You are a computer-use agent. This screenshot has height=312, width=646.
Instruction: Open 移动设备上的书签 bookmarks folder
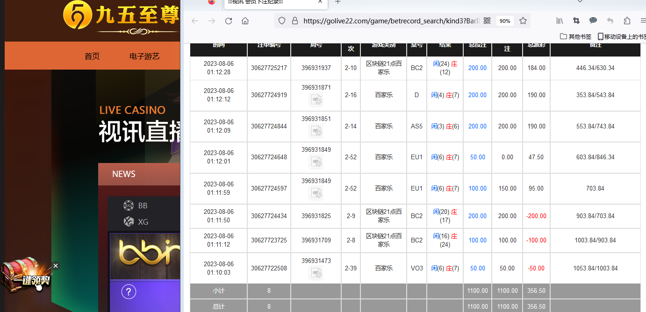(x=622, y=36)
